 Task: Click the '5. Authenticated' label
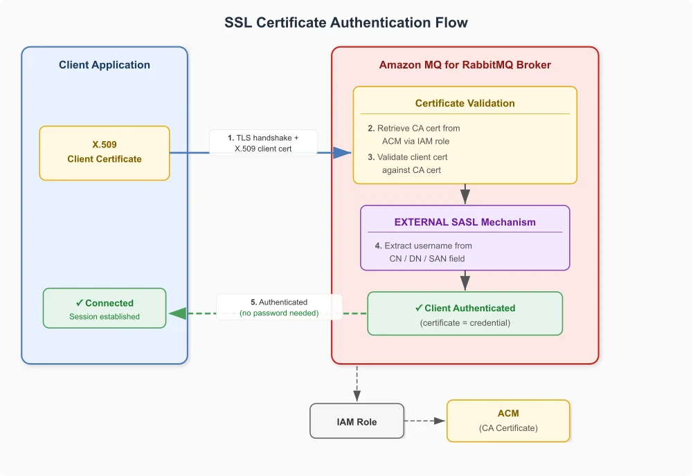(279, 302)
